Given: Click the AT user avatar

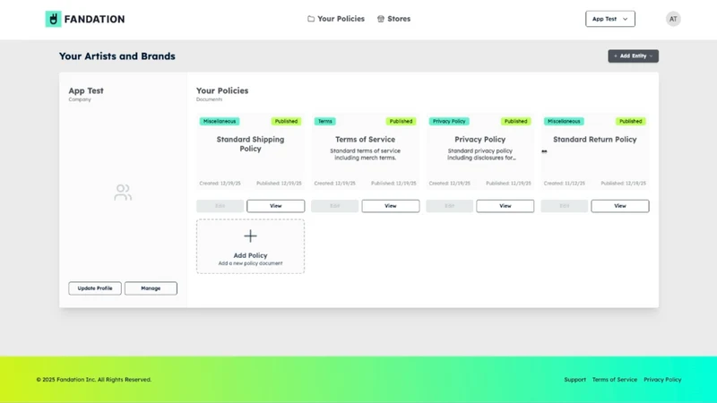Looking at the screenshot, I should click(673, 19).
